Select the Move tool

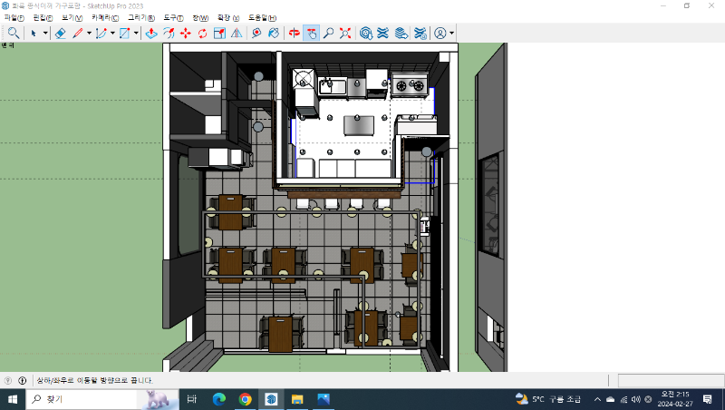186,33
